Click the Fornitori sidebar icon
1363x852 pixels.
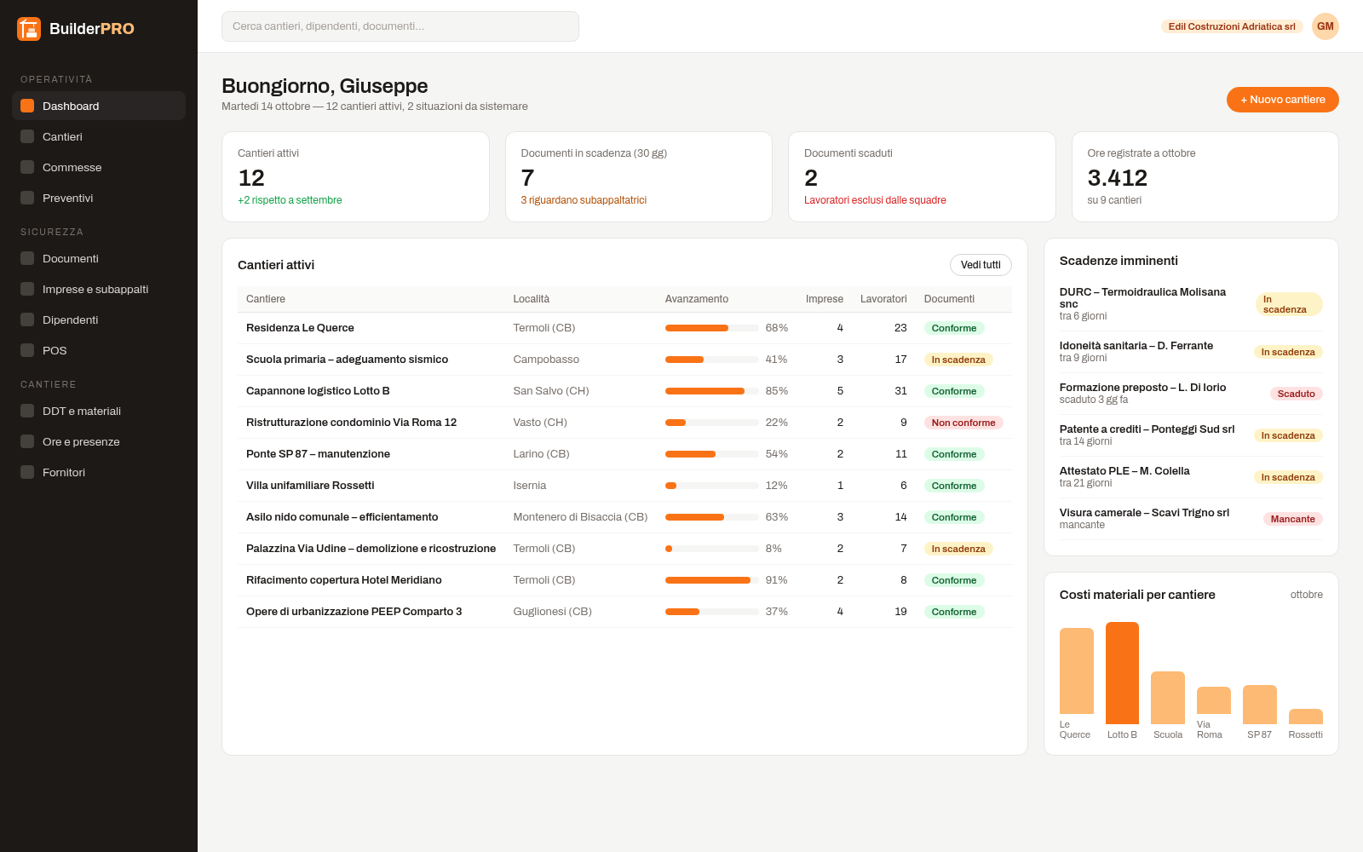tap(27, 472)
